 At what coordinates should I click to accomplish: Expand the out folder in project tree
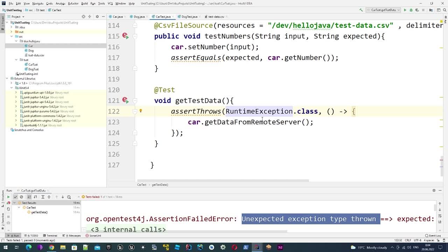12,32
